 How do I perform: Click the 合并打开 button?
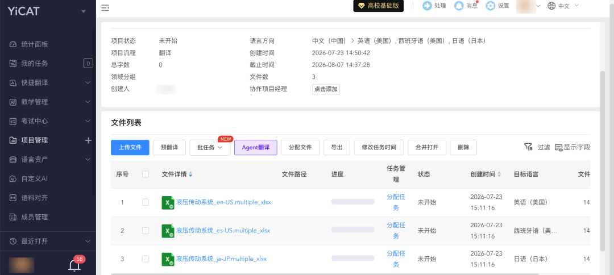427,148
